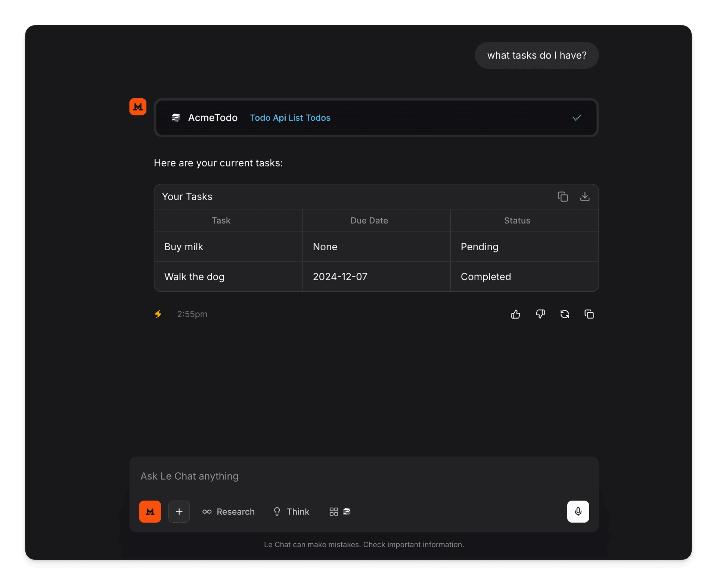Viewport: 717px width, 585px height.
Task: Toggle Research mode on
Action: tap(229, 511)
